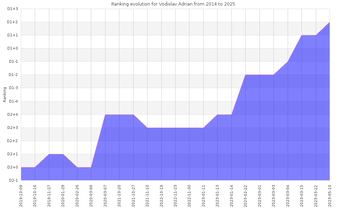Click the vertical "Ranking" axis title

[5, 94]
